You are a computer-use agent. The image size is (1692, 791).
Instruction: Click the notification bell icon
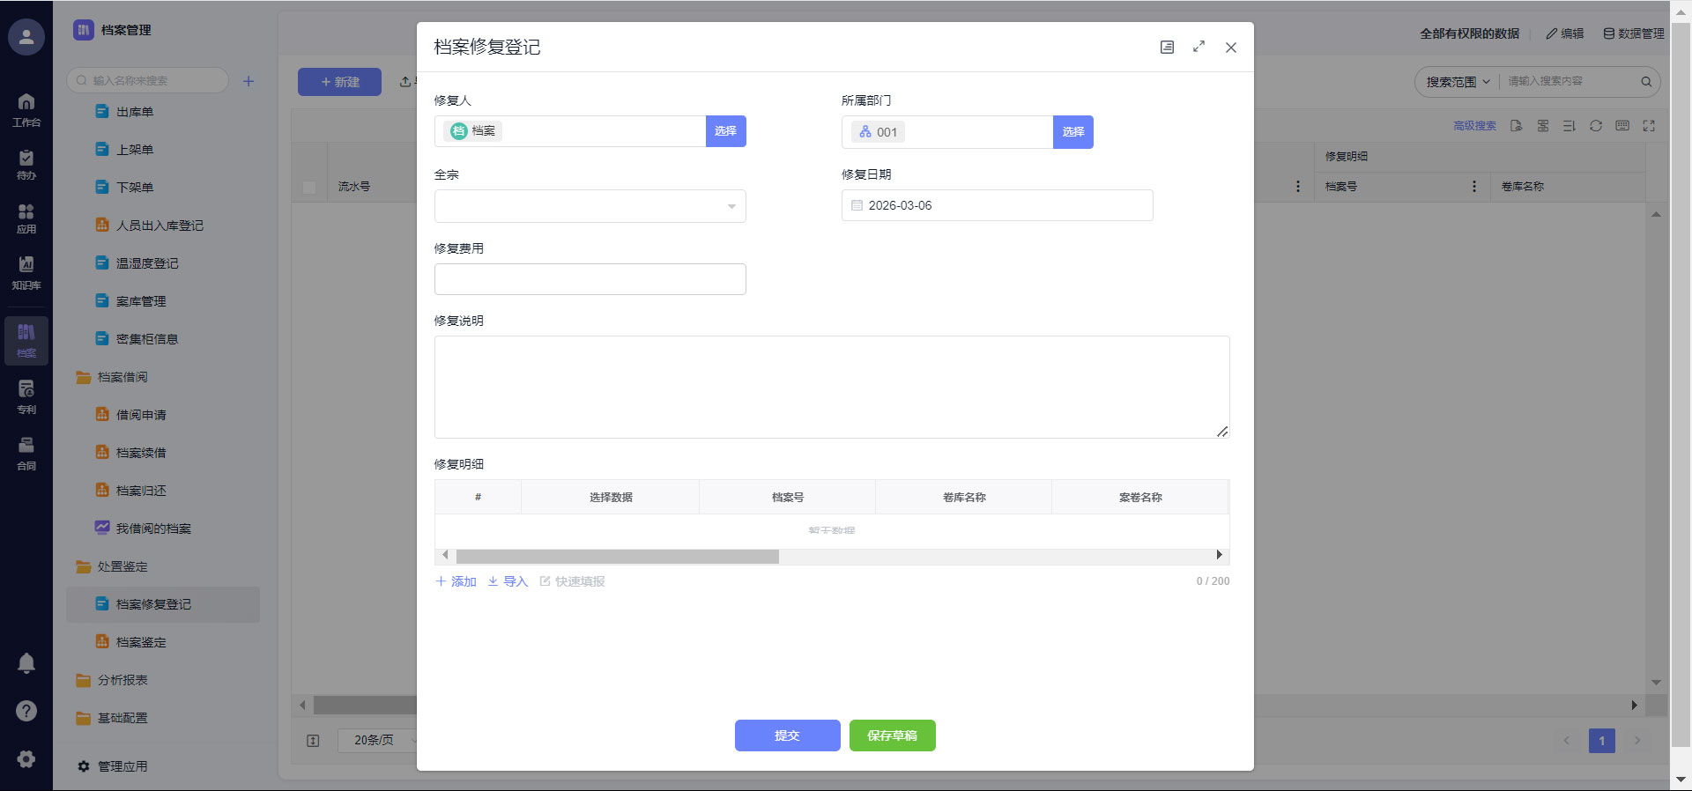pyautogui.click(x=26, y=663)
